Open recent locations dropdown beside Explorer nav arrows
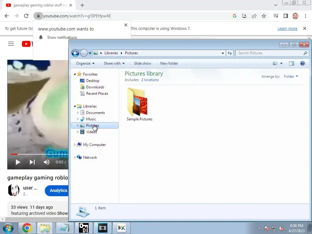Screen dimensions: 312x234 90,53
